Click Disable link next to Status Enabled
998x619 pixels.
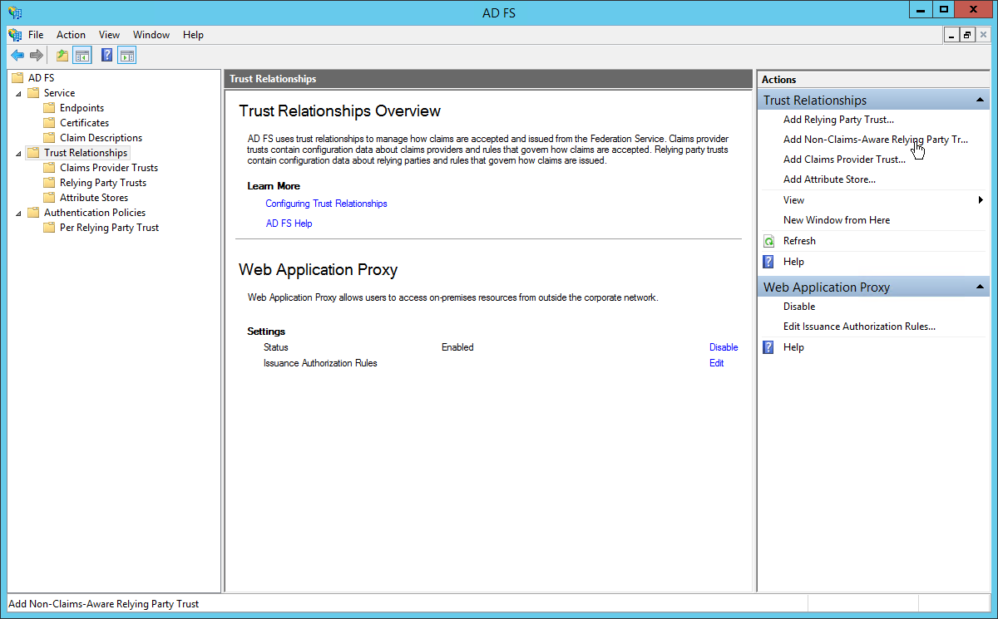(x=724, y=347)
